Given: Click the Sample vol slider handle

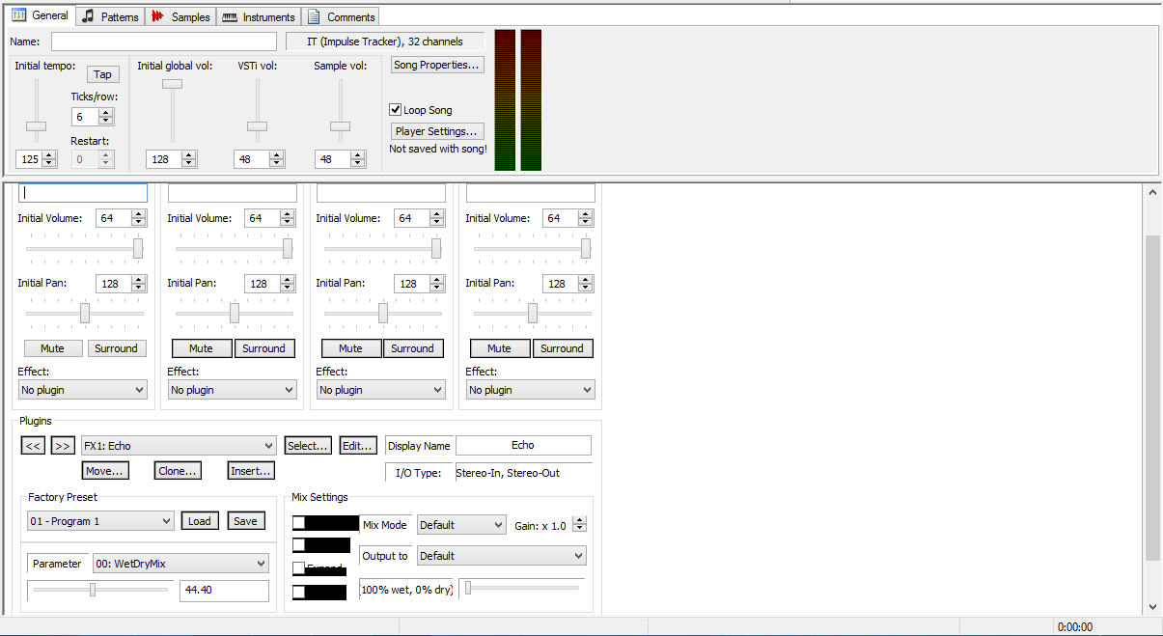Looking at the screenshot, I should tap(340, 126).
